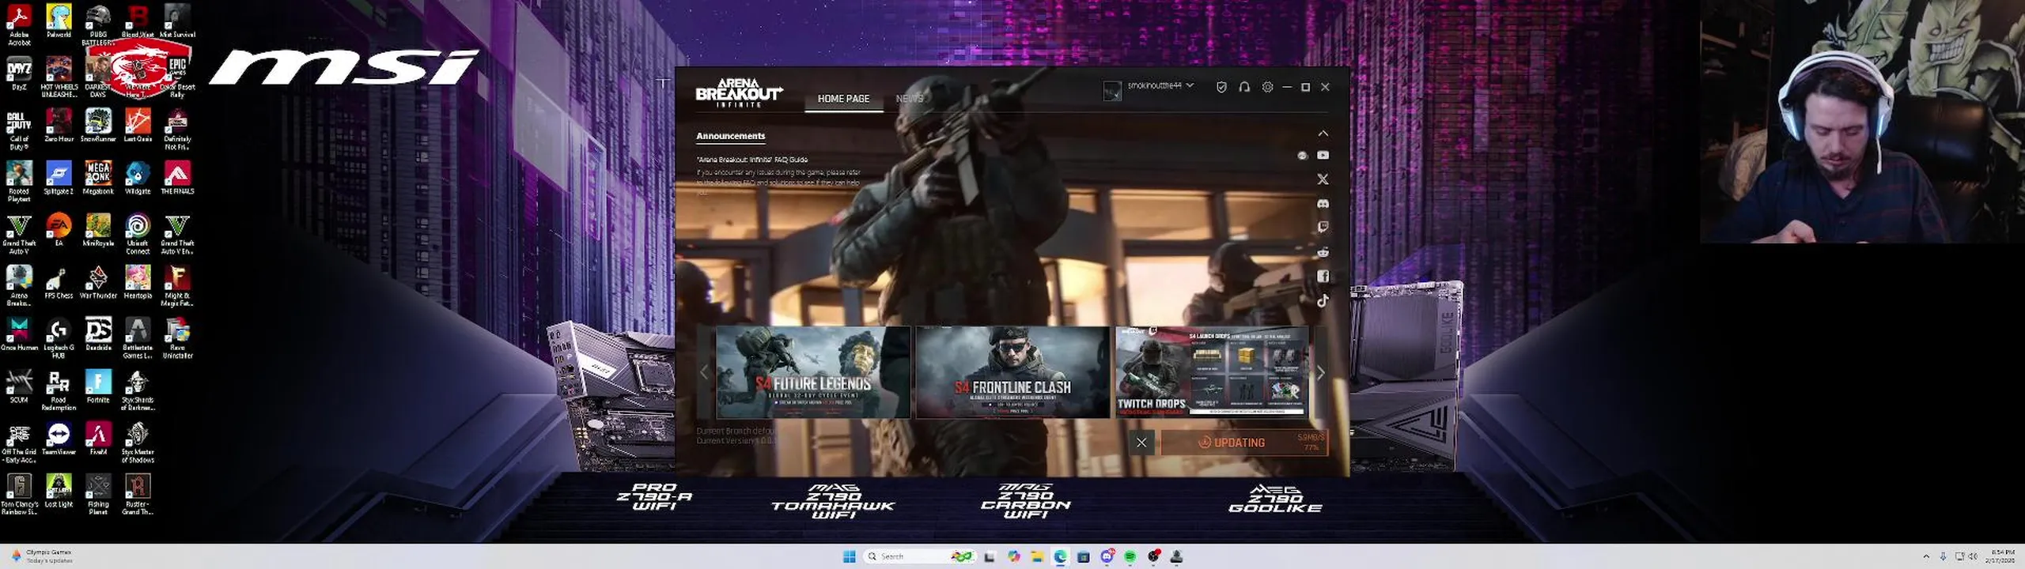Select Once Human desktop icon
The height and width of the screenshot is (569, 2025).
19,334
